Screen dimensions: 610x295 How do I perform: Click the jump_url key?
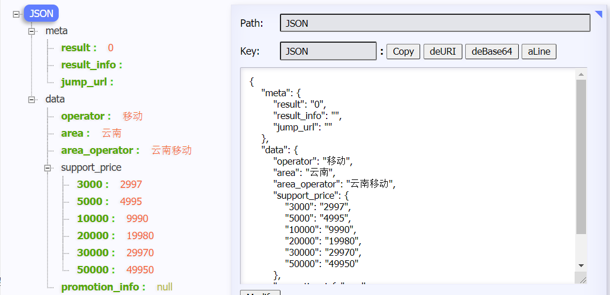87,82
